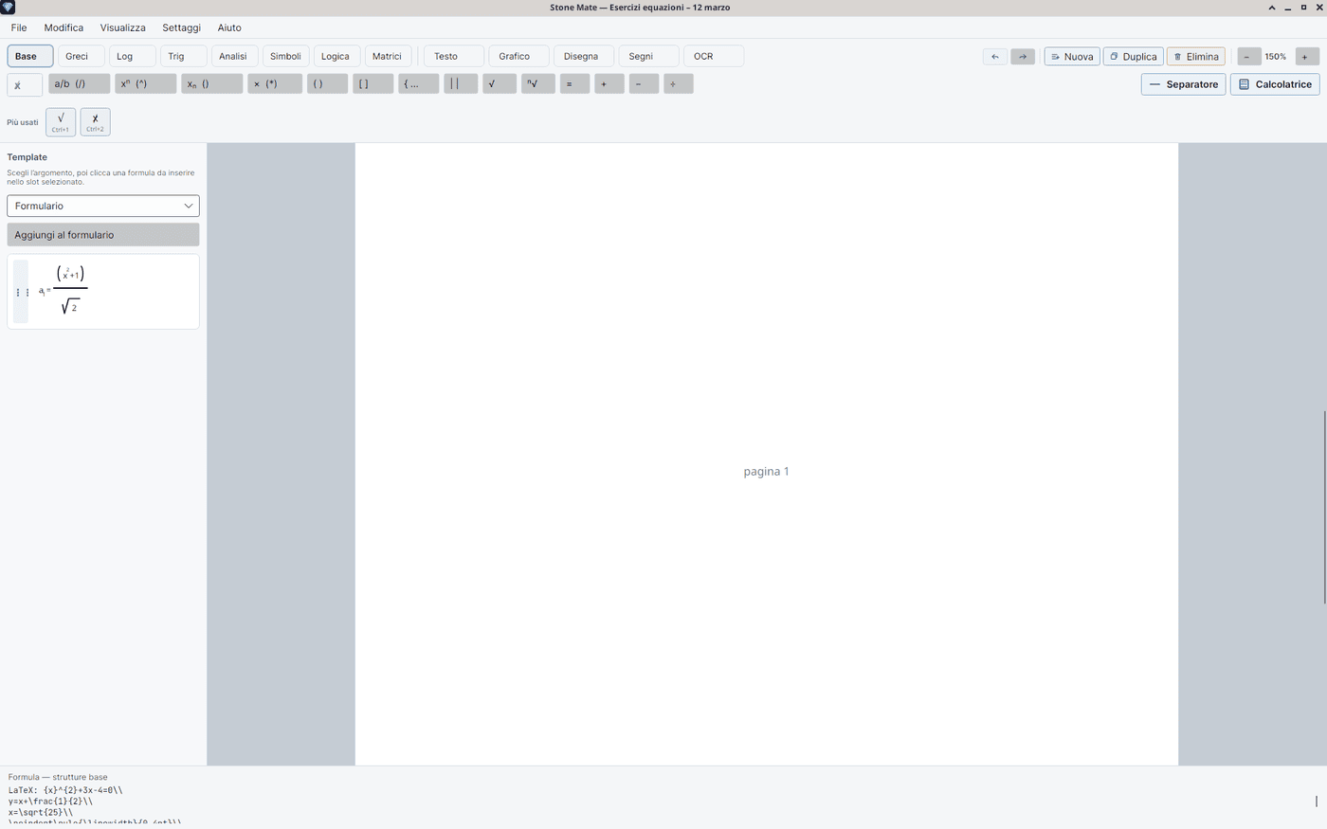The height and width of the screenshot is (829, 1327).
Task: Open the Aiuto menu
Action: (229, 27)
